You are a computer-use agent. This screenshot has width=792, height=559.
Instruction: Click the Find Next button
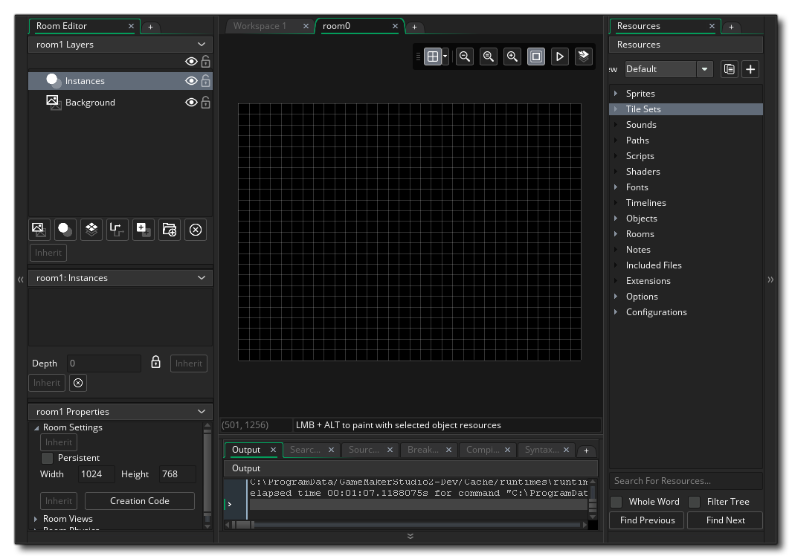pyautogui.click(x=725, y=520)
